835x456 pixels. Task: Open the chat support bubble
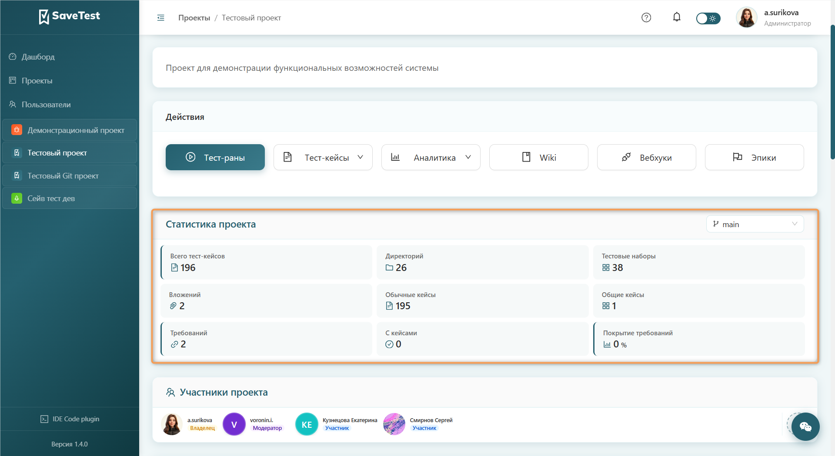805,426
